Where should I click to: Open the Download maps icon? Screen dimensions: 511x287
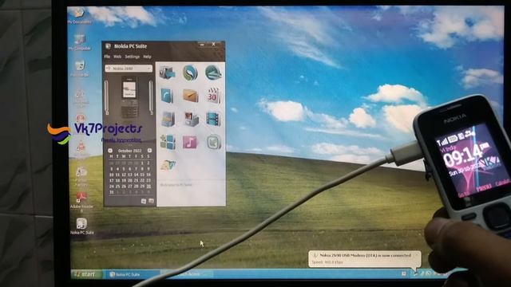click(168, 165)
